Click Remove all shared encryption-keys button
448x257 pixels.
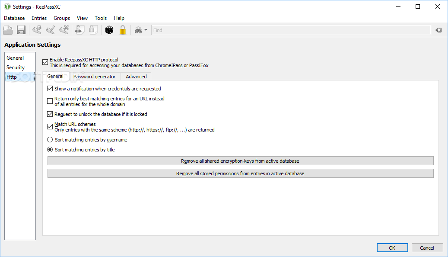[240, 161]
